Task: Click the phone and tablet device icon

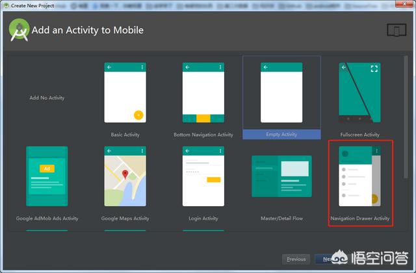Action: (395, 30)
